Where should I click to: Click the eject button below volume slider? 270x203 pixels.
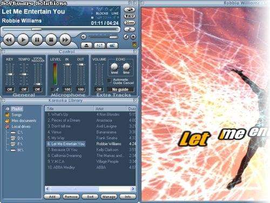click(86, 45)
